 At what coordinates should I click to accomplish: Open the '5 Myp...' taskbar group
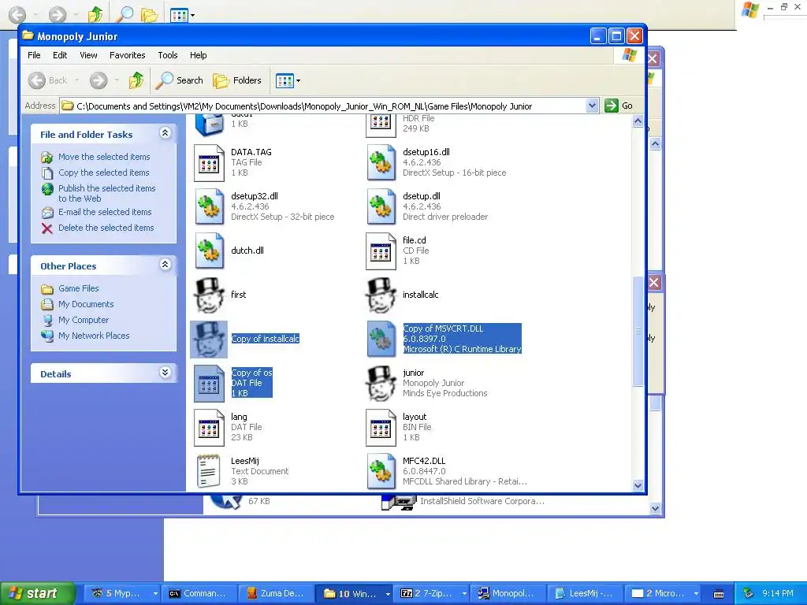coord(123,593)
